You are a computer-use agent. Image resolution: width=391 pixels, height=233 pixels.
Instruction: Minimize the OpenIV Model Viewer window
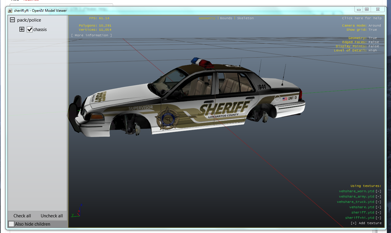click(x=359, y=9)
